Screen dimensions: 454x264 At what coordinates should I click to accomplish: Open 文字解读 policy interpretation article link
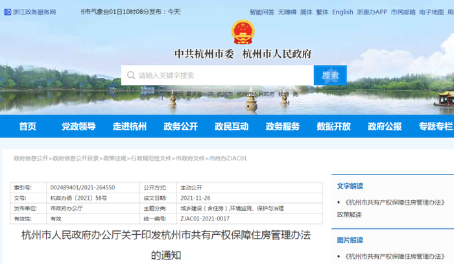tap(394, 202)
